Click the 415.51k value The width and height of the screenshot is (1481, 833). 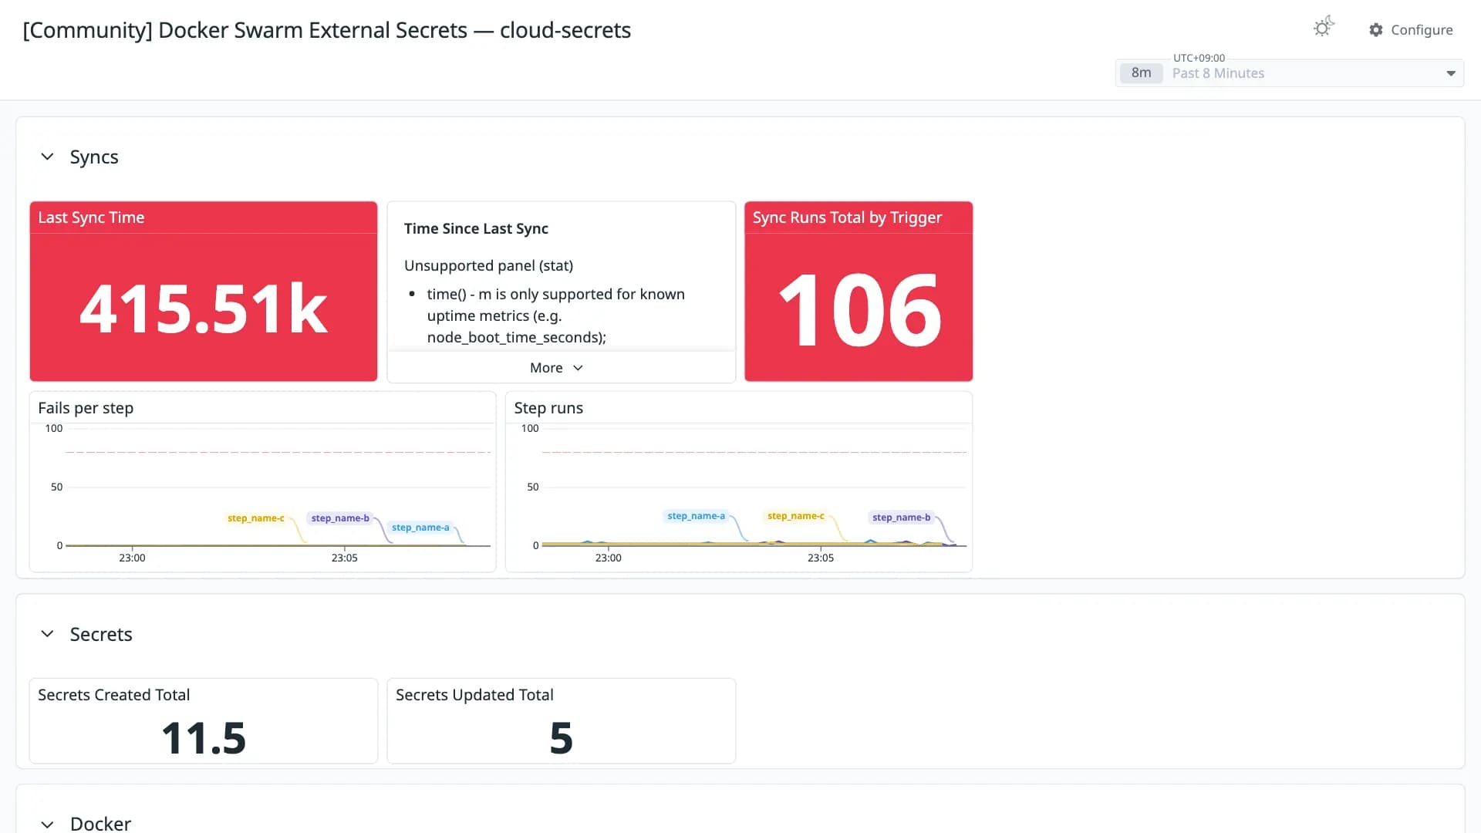(204, 309)
